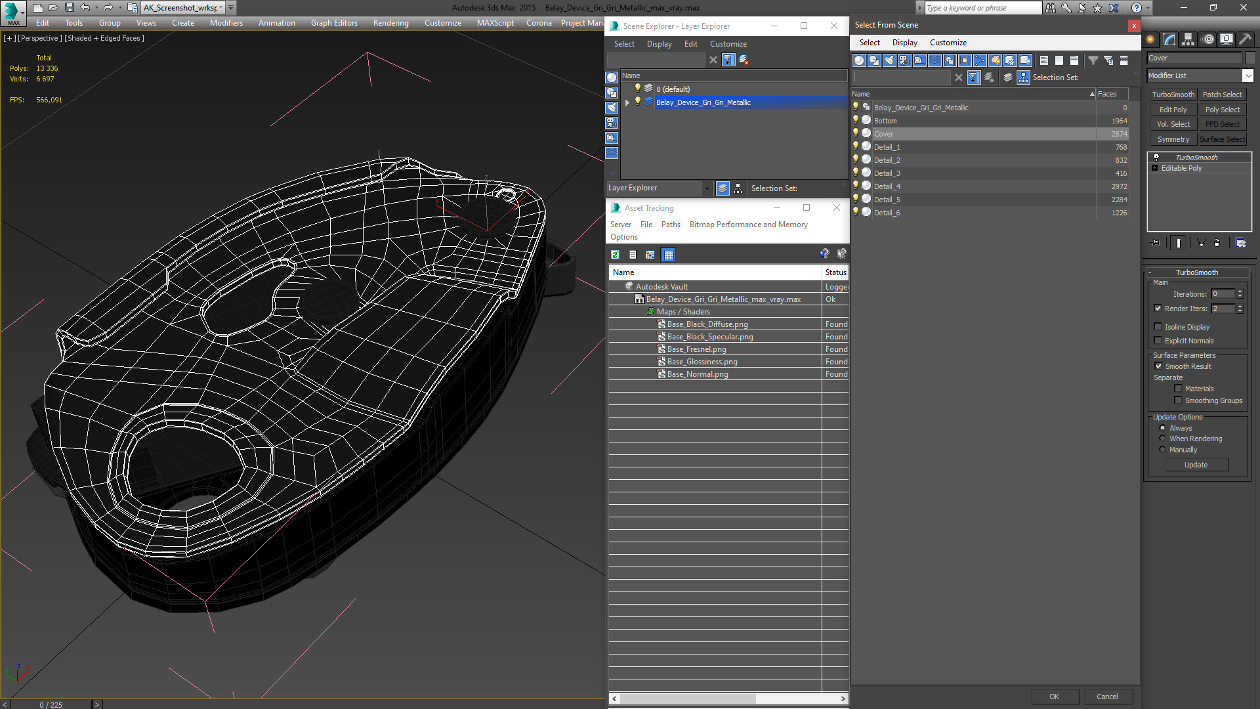Click Make Unique icon under modifier stack

pyautogui.click(x=1202, y=243)
